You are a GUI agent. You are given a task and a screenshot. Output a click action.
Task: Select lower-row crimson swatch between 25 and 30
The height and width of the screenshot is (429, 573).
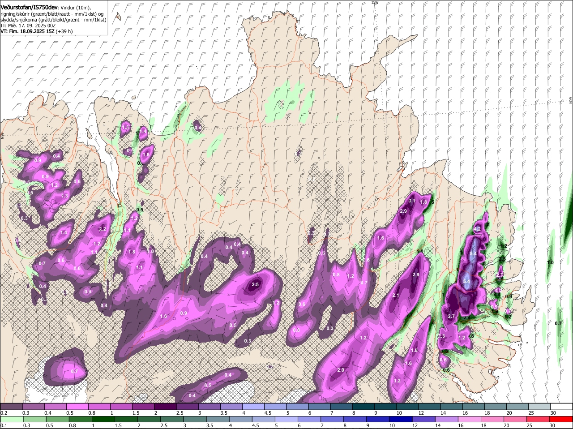point(538,419)
